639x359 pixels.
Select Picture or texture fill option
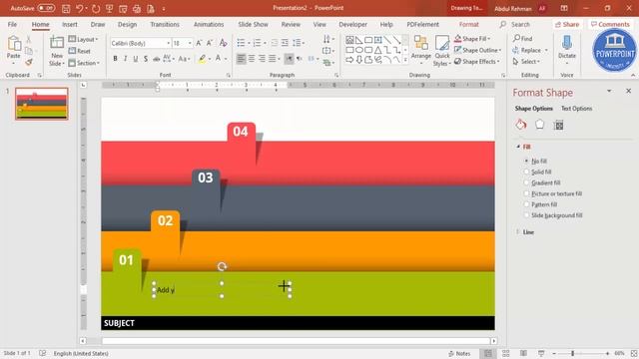553,193
